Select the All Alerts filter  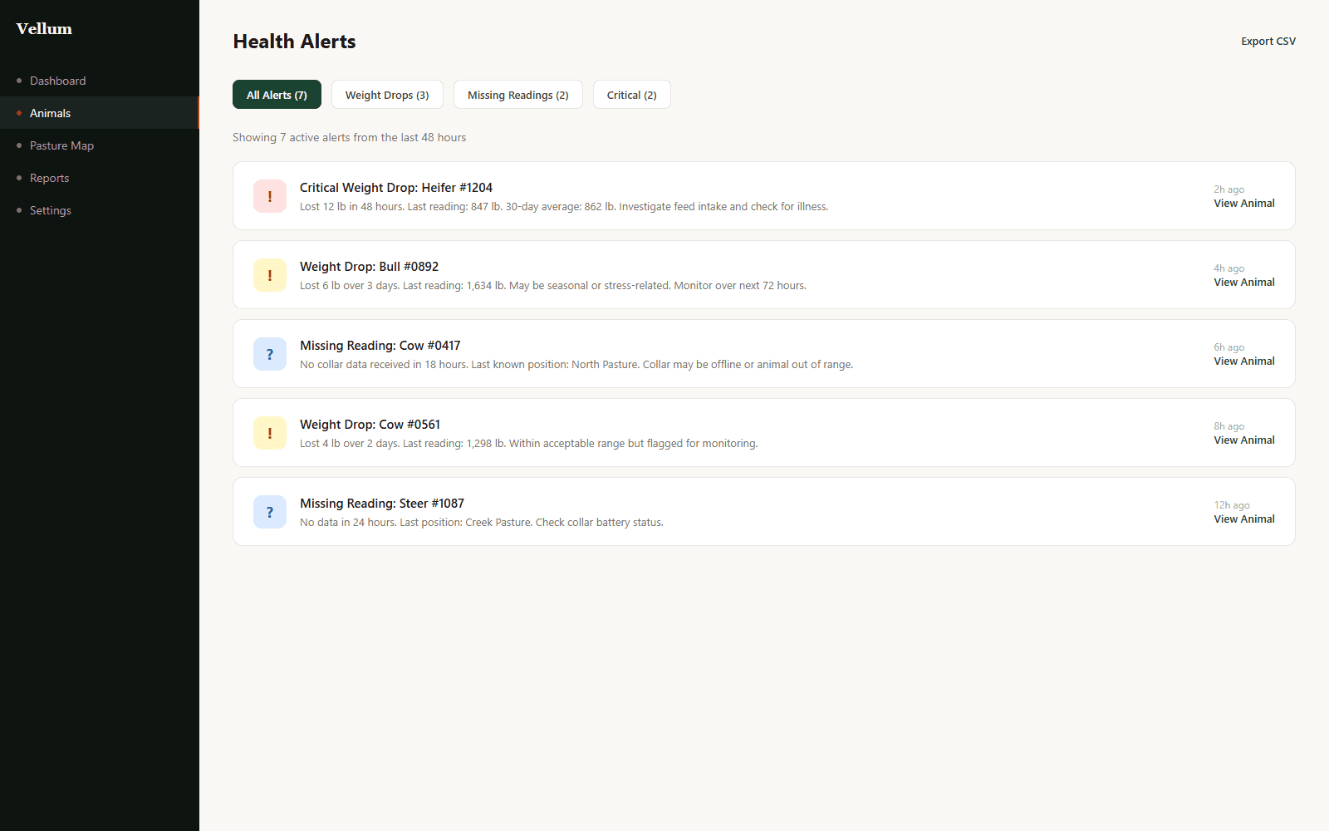pyautogui.click(x=277, y=94)
